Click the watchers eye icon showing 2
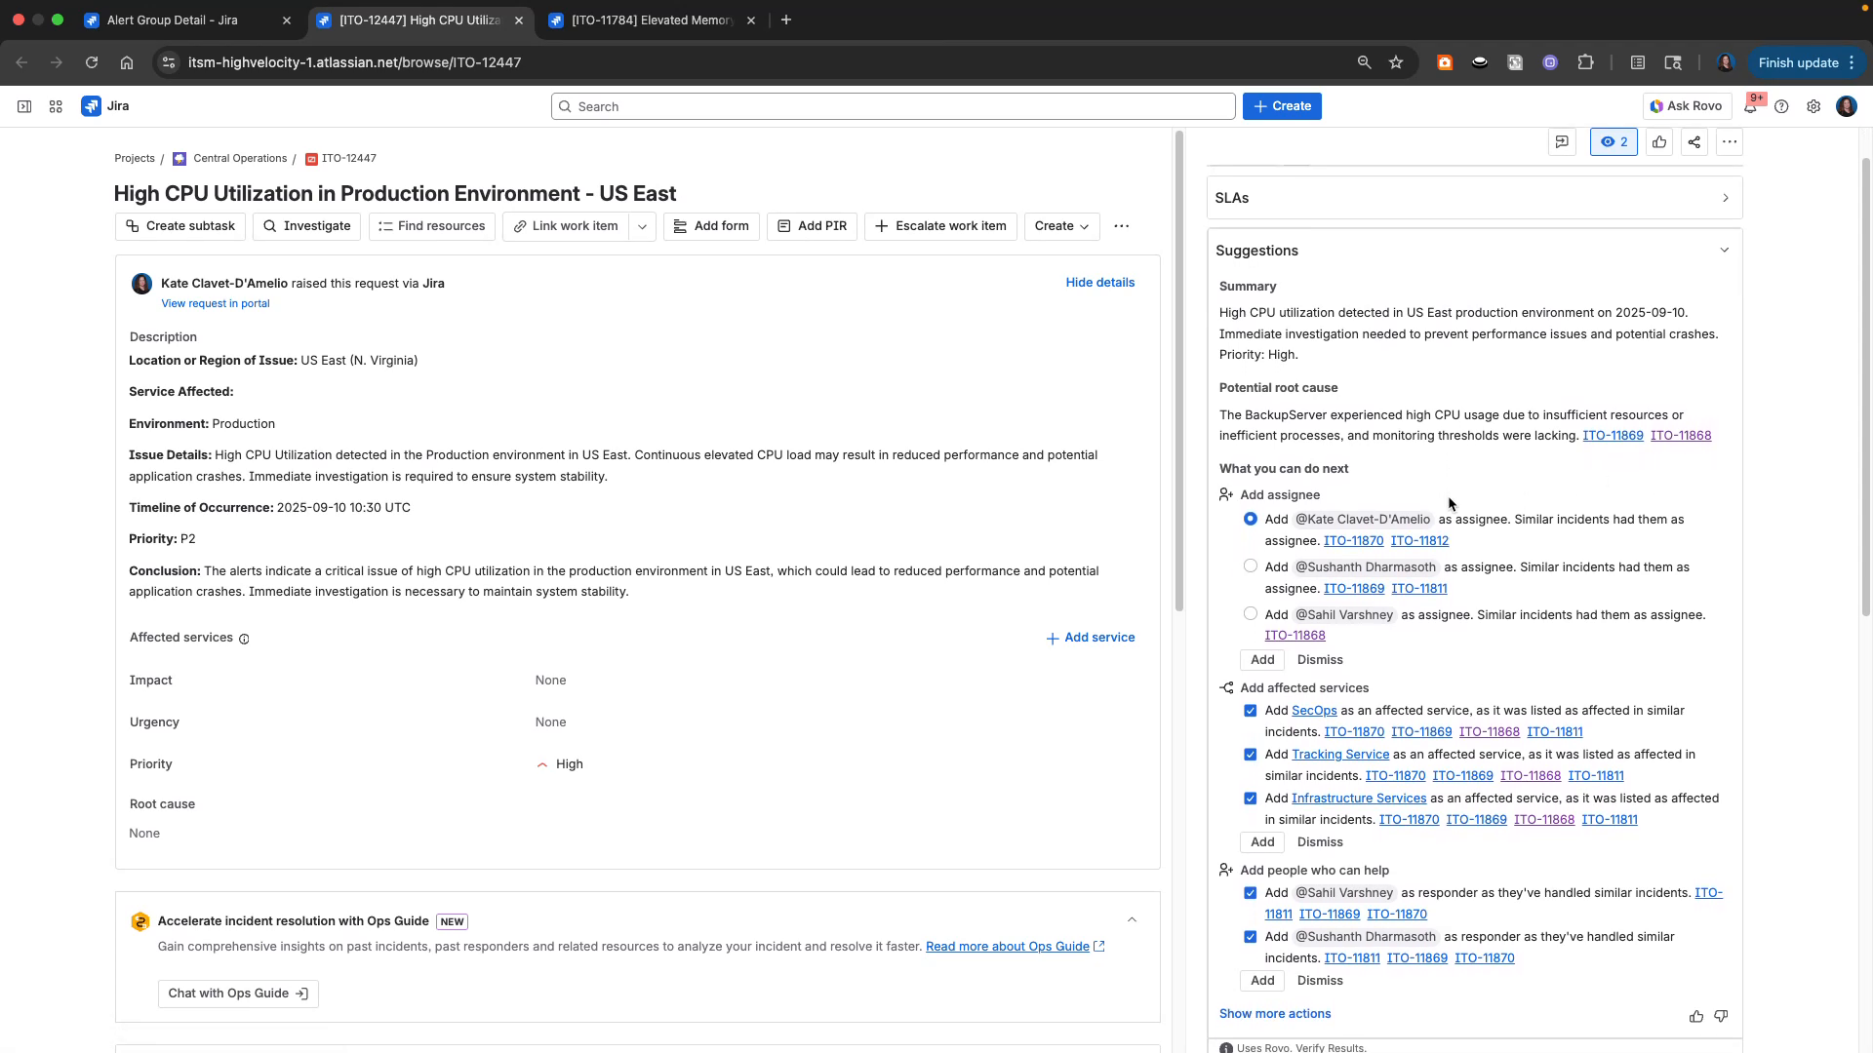Image resolution: width=1873 pixels, height=1053 pixels. pyautogui.click(x=1614, y=141)
